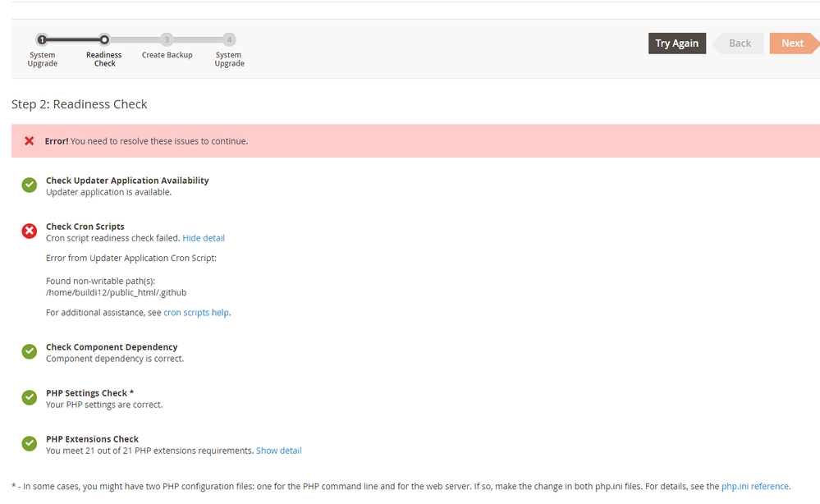820x504 pixels.
Task: Collapse cron details with Hide detail
Action: [x=204, y=238]
